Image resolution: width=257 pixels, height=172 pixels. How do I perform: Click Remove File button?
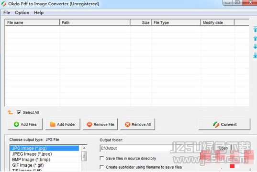[101, 124]
